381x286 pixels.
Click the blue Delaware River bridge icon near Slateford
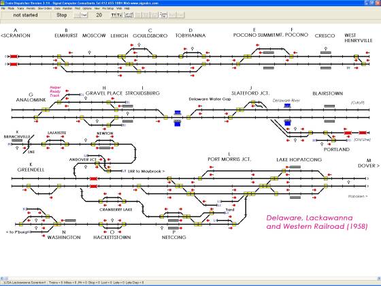coord(288,106)
